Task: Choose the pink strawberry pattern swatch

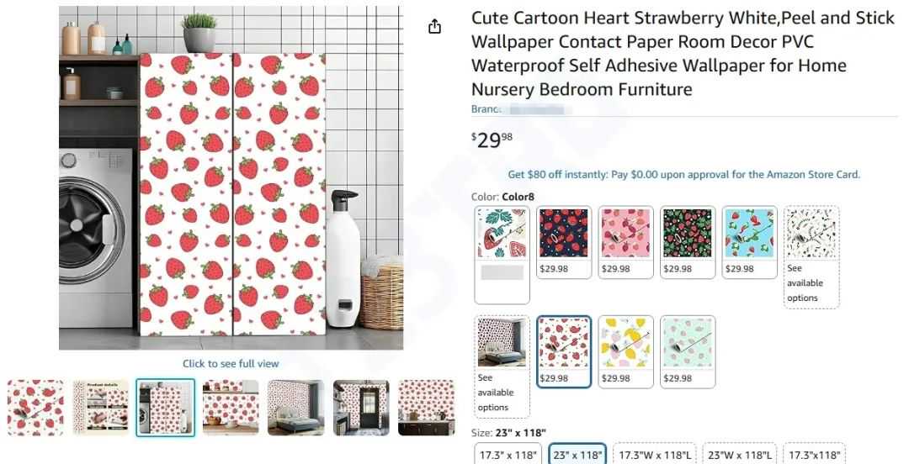Action: (625, 242)
